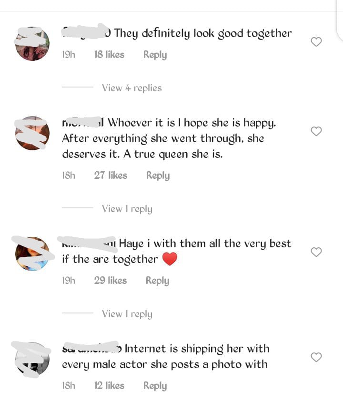View who gave 12 likes

[109, 386]
